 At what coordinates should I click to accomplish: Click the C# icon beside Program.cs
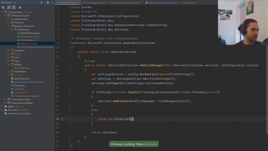12,86
